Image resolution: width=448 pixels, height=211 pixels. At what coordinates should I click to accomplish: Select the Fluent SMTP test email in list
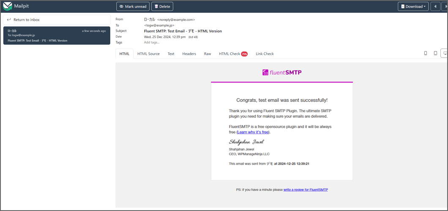pyautogui.click(x=57, y=35)
